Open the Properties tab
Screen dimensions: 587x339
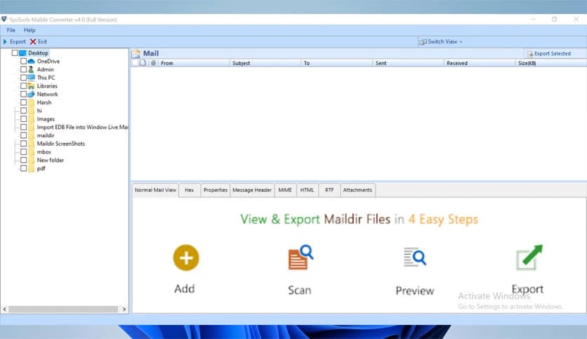[x=216, y=190]
